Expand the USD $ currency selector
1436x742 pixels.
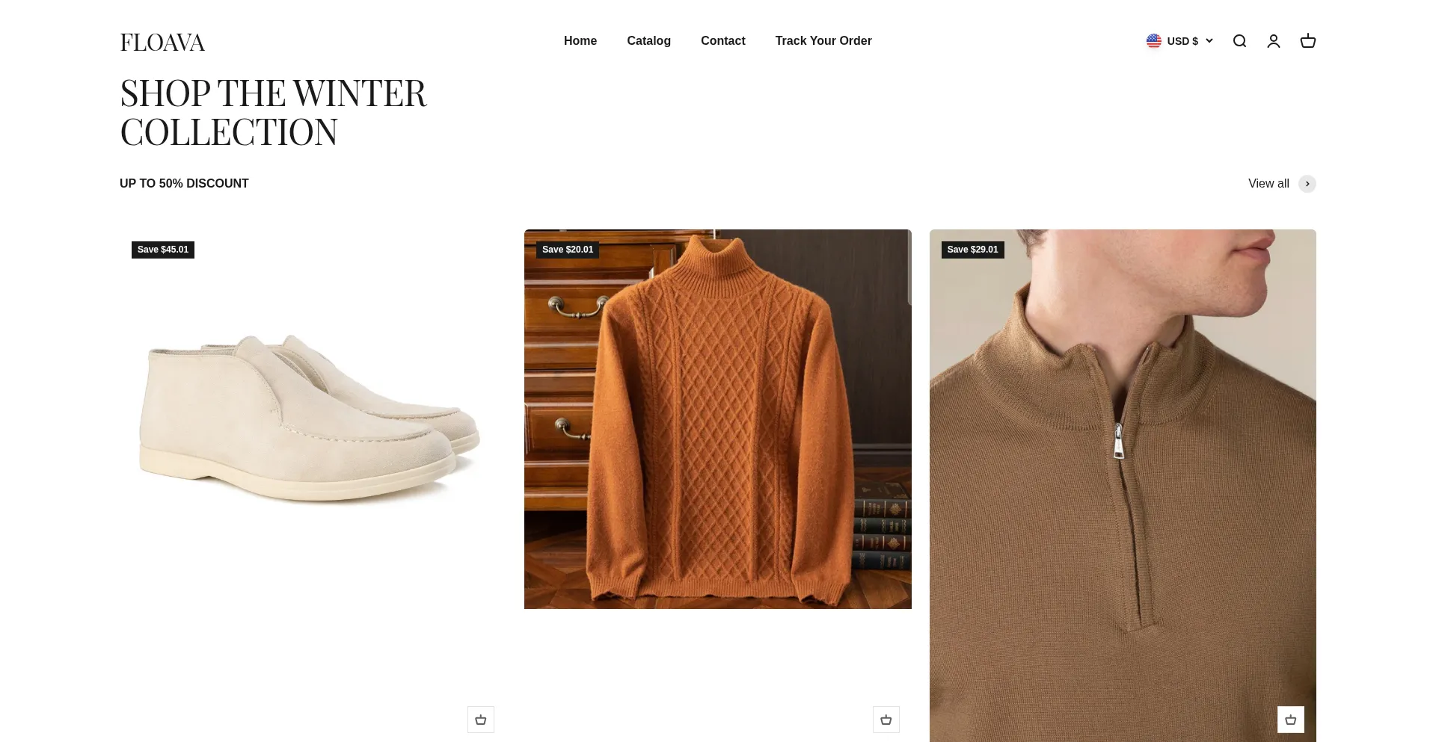(1179, 41)
